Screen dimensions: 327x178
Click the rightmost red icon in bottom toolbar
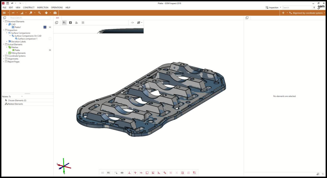pyautogui.click(x=194, y=173)
